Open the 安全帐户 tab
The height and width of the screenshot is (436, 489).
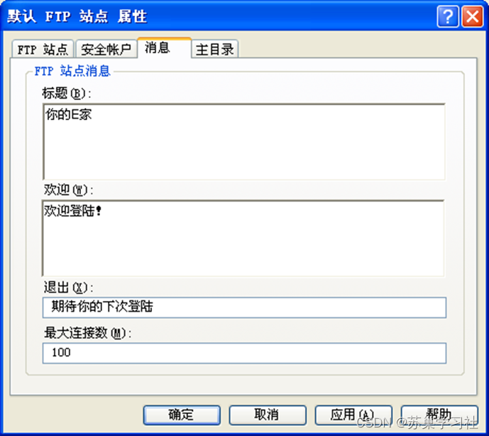point(106,49)
